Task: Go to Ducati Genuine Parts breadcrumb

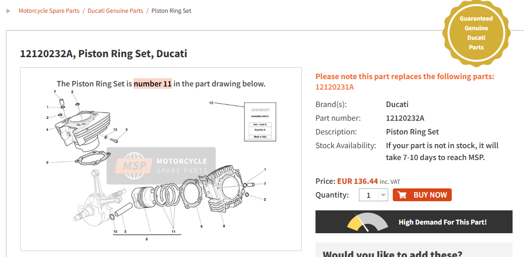Action: pos(115,11)
